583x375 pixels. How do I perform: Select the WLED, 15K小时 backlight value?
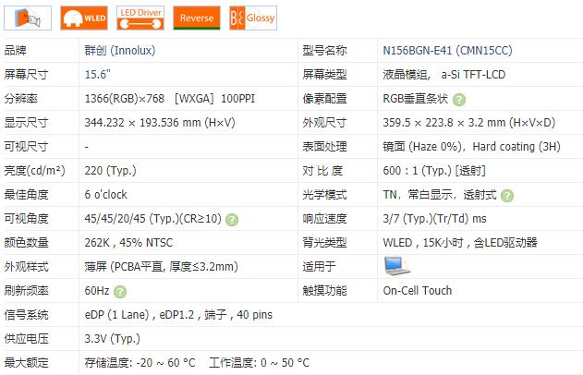coord(460,243)
